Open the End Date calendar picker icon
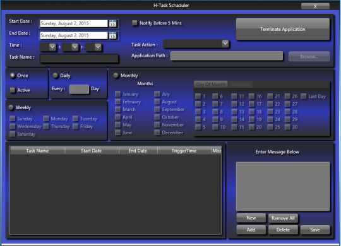Screen dimensions: 341x246 pos(112,35)
